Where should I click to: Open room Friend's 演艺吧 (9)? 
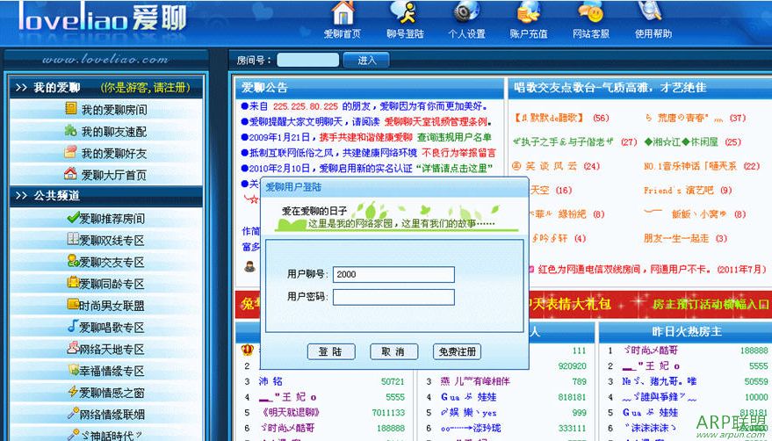coord(688,191)
